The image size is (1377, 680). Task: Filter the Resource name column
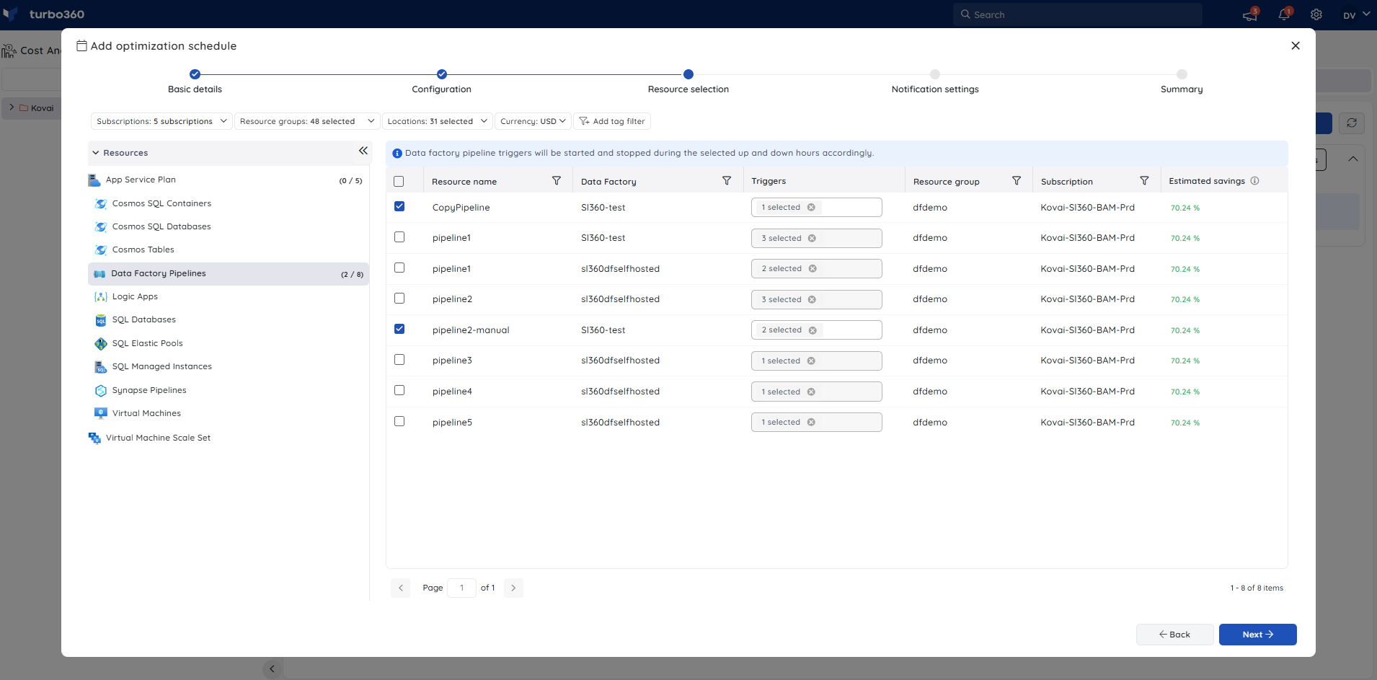[x=557, y=181]
